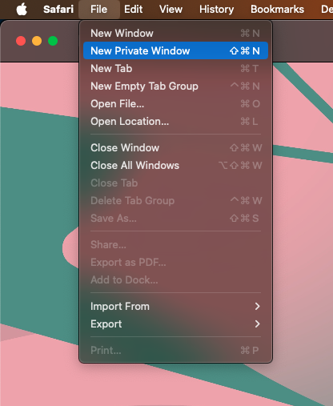
Task: Expand the Import From submenu
Action: pyautogui.click(x=175, y=306)
